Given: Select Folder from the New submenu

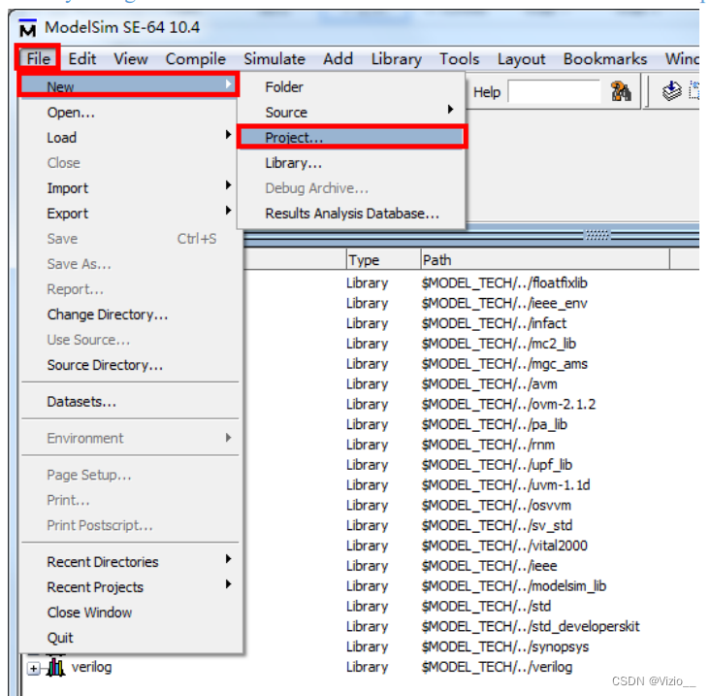Looking at the screenshot, I should (x=351, y=86).
